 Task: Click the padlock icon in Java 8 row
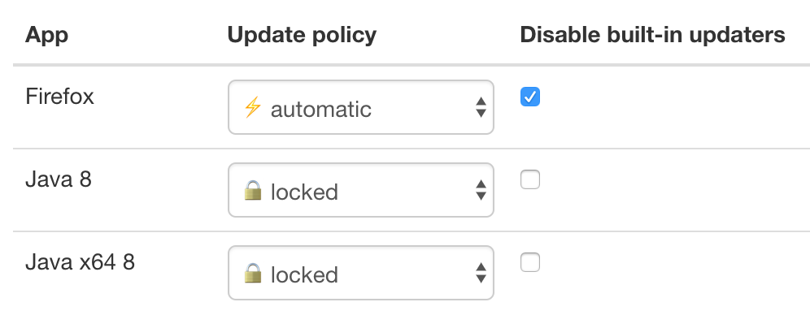click(x=253, y=191)
